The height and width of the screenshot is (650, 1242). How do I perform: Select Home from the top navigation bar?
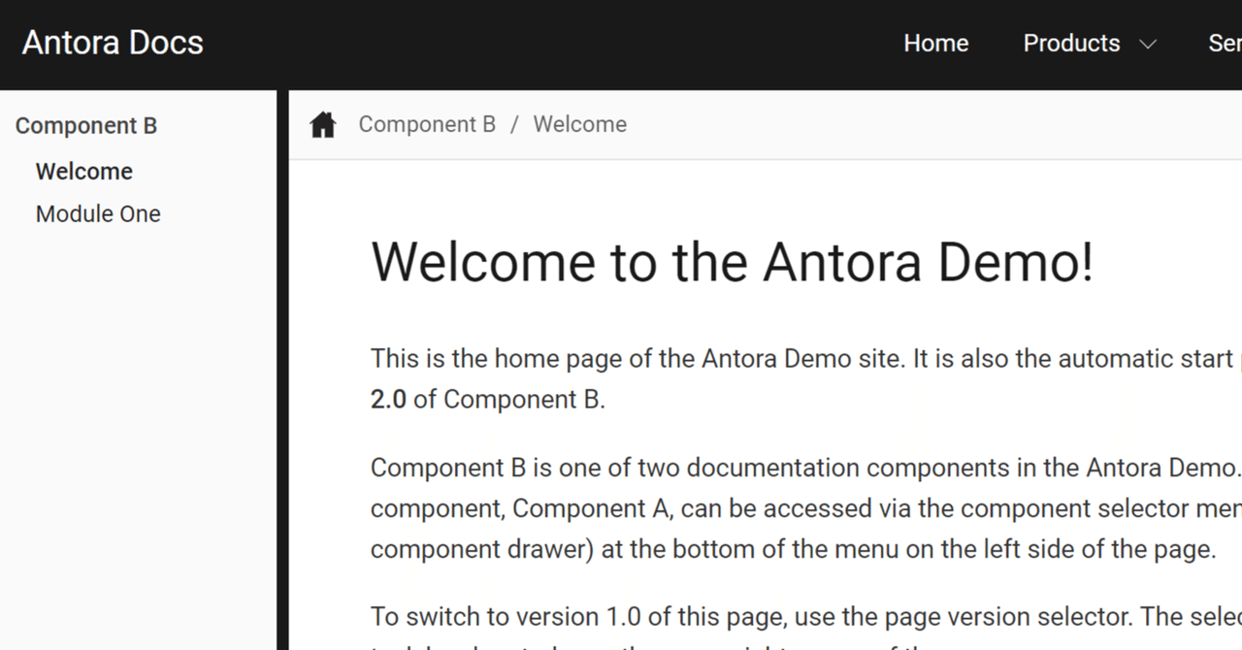tap(935, 43)
